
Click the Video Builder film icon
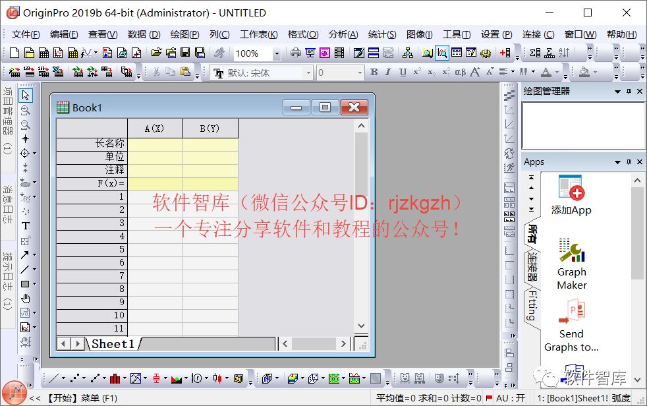(x=339, y=53)
